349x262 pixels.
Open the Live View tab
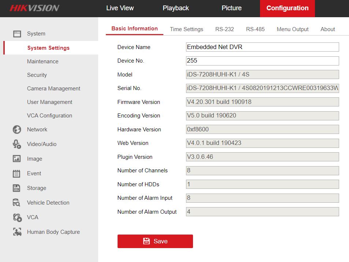coord(120,8)
